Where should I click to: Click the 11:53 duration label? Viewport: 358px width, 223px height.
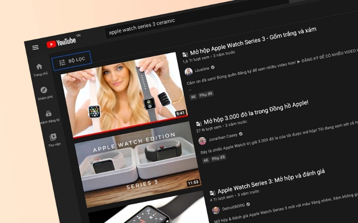[x=193, y=182]
